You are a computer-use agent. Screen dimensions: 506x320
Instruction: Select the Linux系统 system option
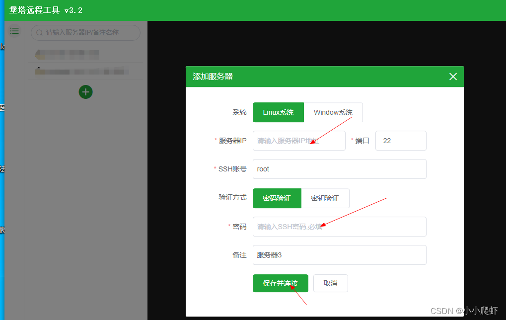(x=278, y=112)
